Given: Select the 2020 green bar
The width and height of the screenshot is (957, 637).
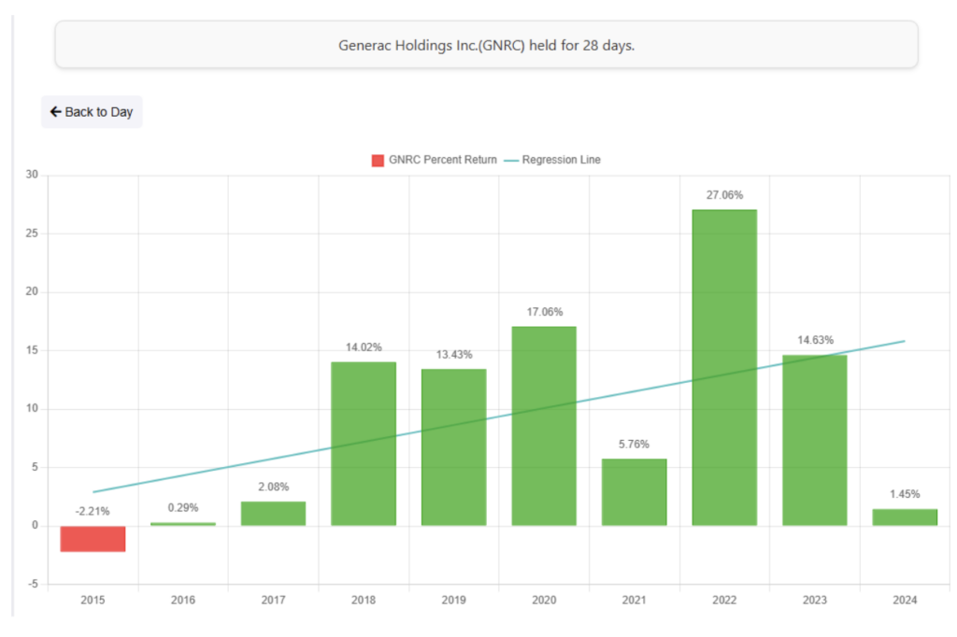Looking at the screenshot, I should click(544, 427).
